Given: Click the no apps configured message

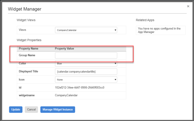Looking at the screenshot, I should (159, 30).
